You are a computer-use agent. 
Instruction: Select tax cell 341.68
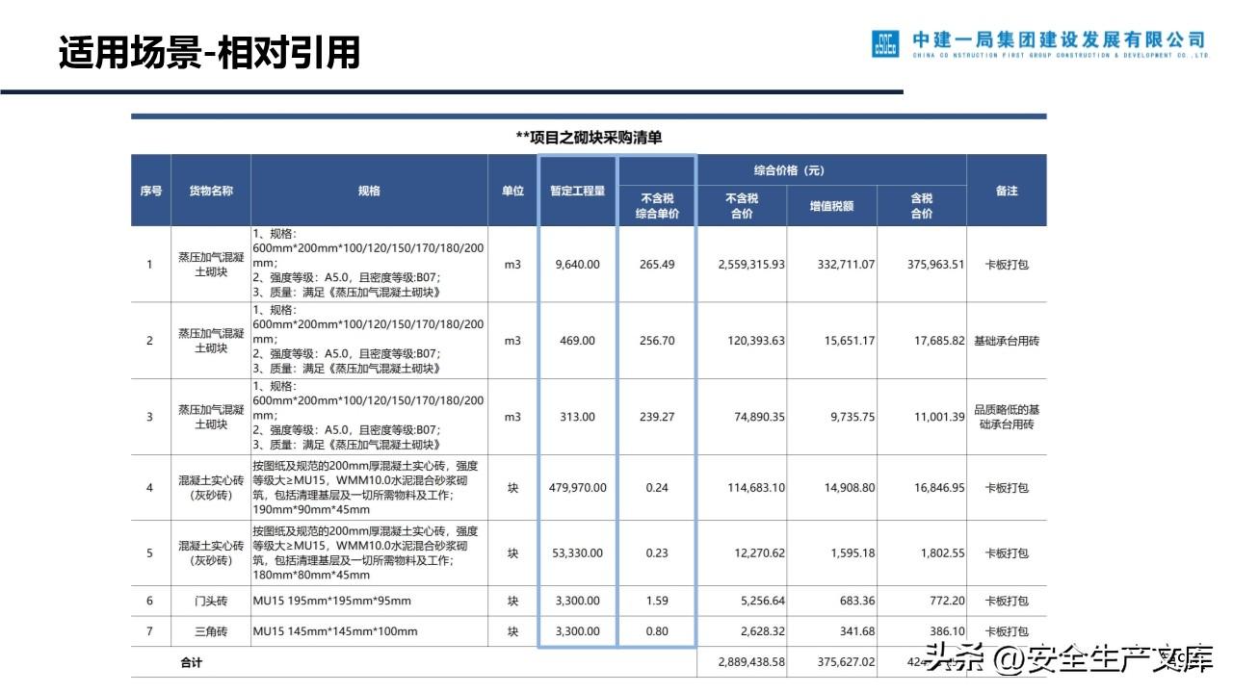(858, 632)
